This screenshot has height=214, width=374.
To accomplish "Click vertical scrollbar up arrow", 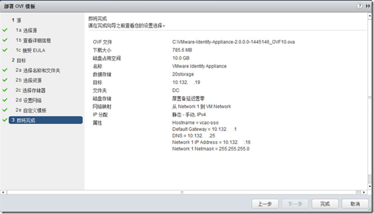I will click(370, 16).
